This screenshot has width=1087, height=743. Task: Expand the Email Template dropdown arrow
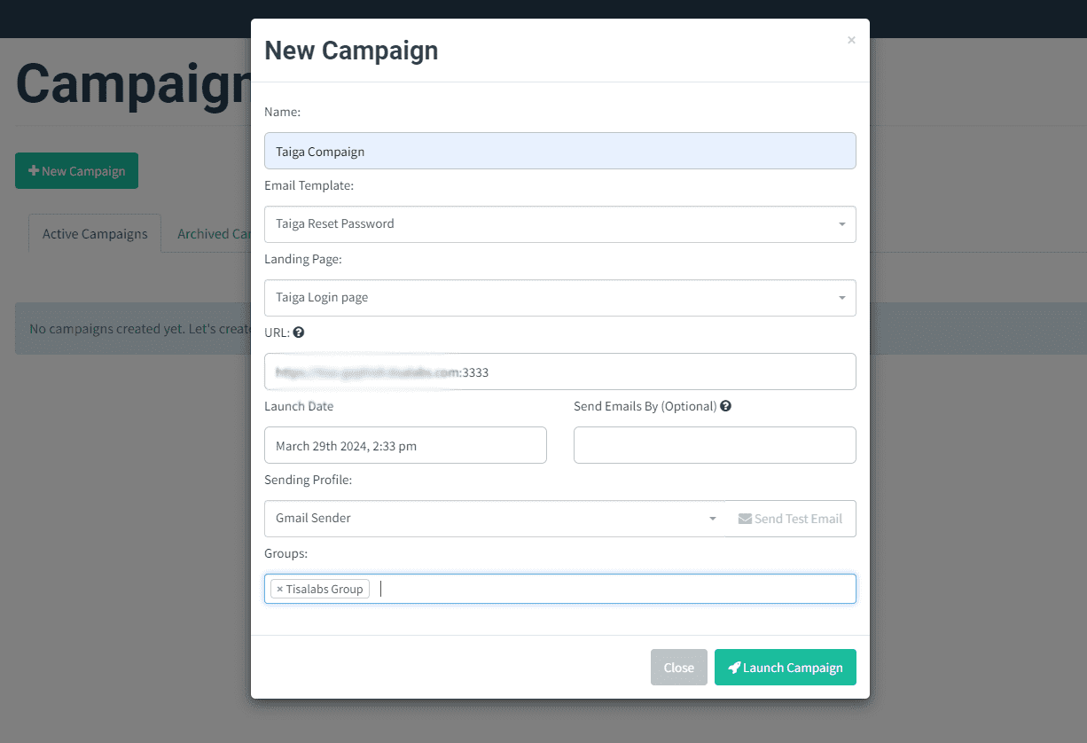pyautogui.click(x=841, y=224)
